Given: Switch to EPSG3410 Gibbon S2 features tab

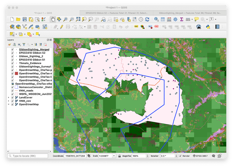Looking at the screenshot, I should click(116, 13).
